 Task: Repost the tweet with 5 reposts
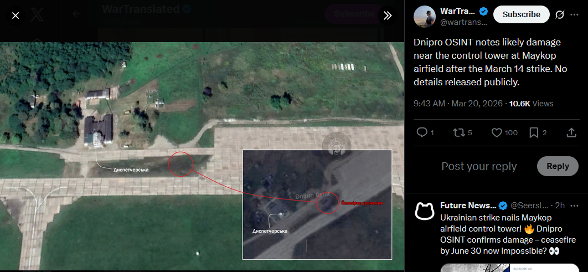[458, 132]
